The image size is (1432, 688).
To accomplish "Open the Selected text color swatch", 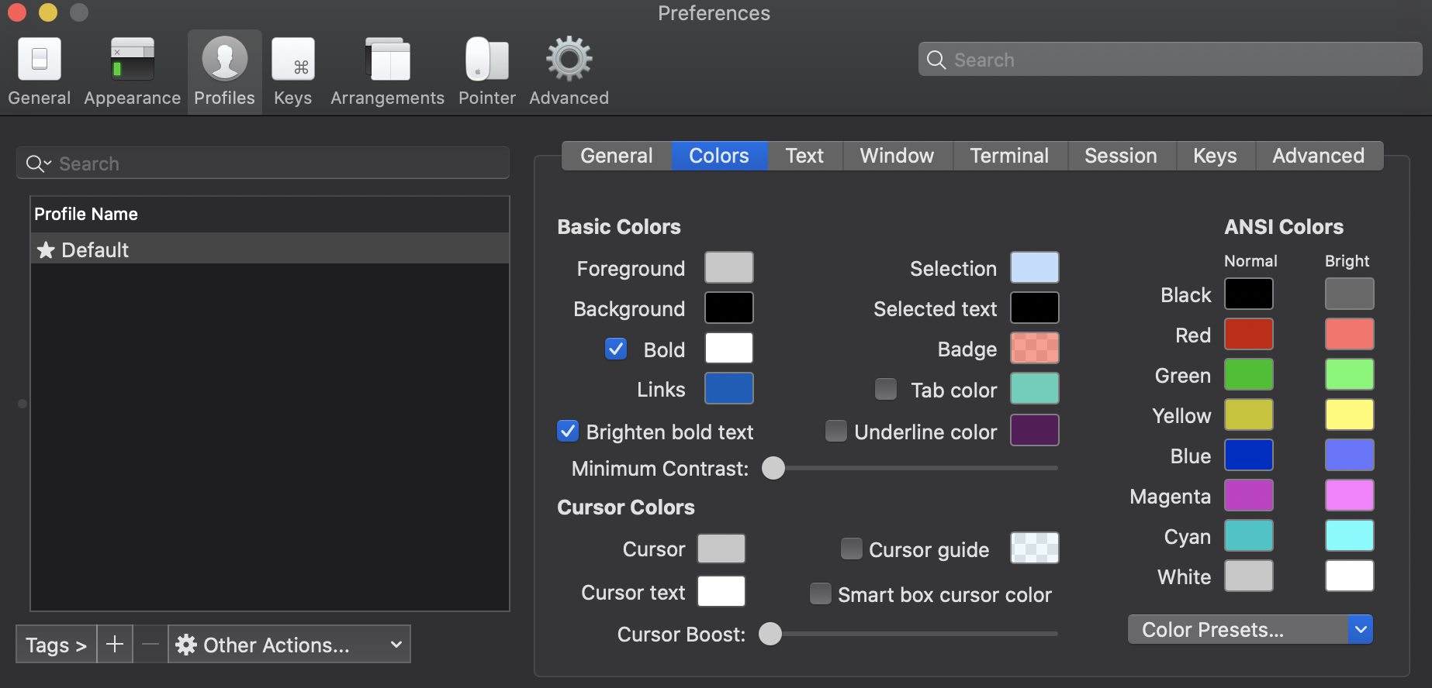I will (x=1035, y=308).
